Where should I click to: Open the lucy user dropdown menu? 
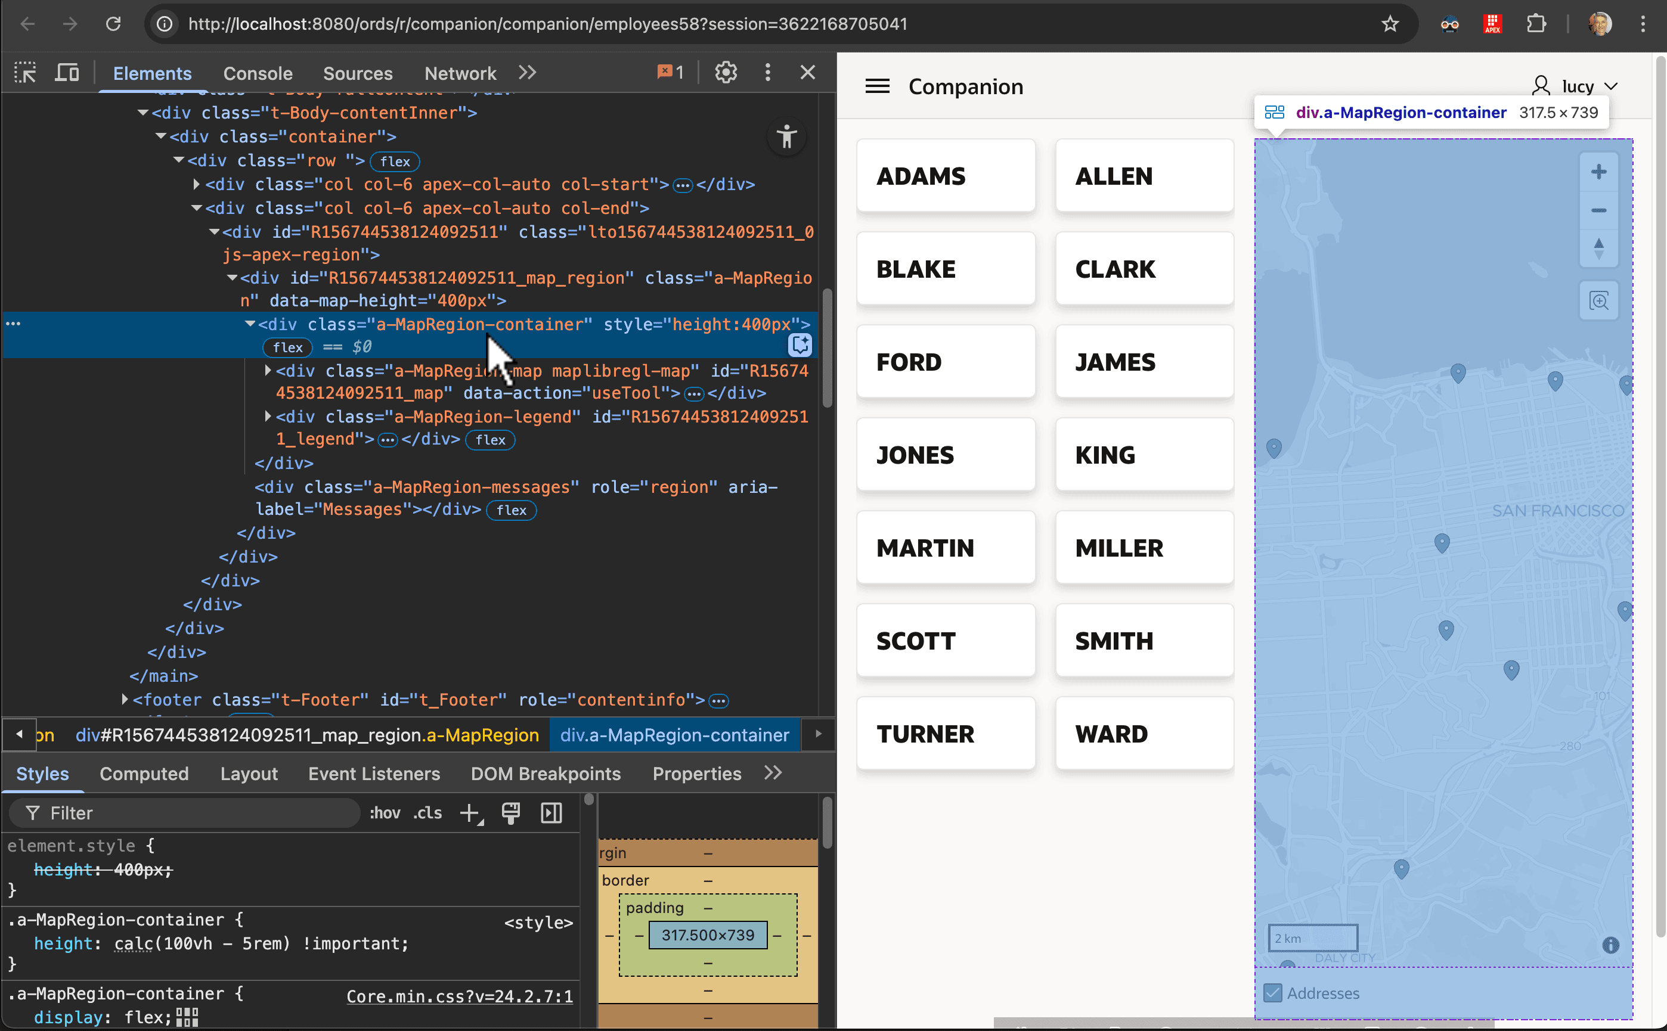click(x=1576, y=86)
